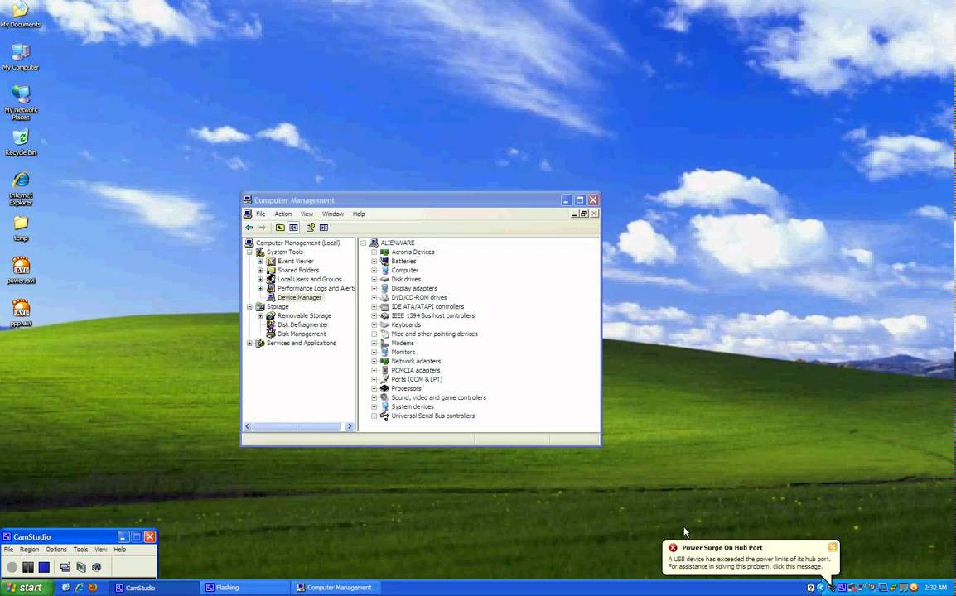Expand the Event Viewer node

point(260,261)
